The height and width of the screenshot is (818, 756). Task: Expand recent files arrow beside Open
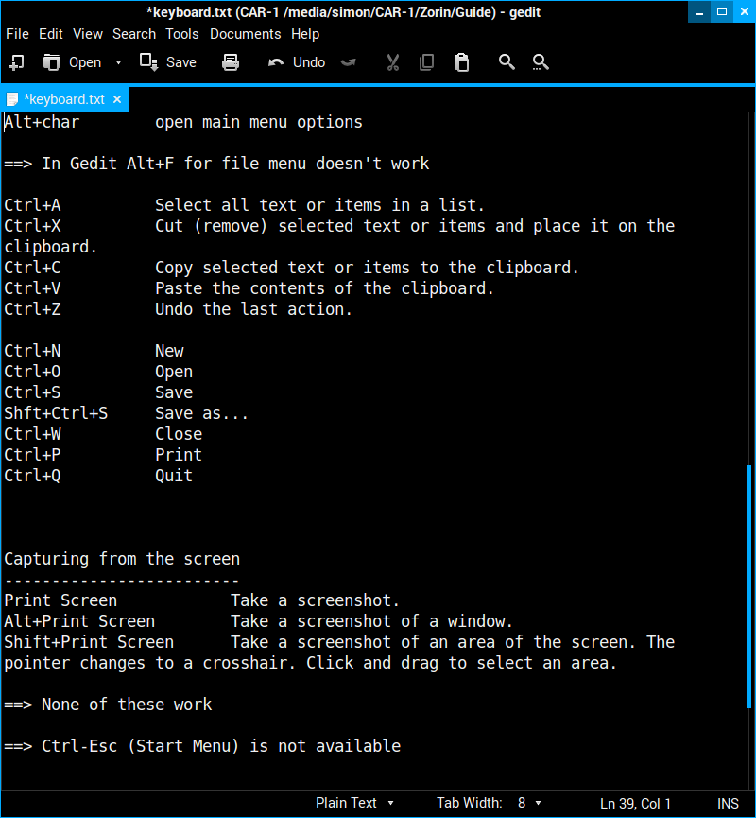(x=118, y=62)
